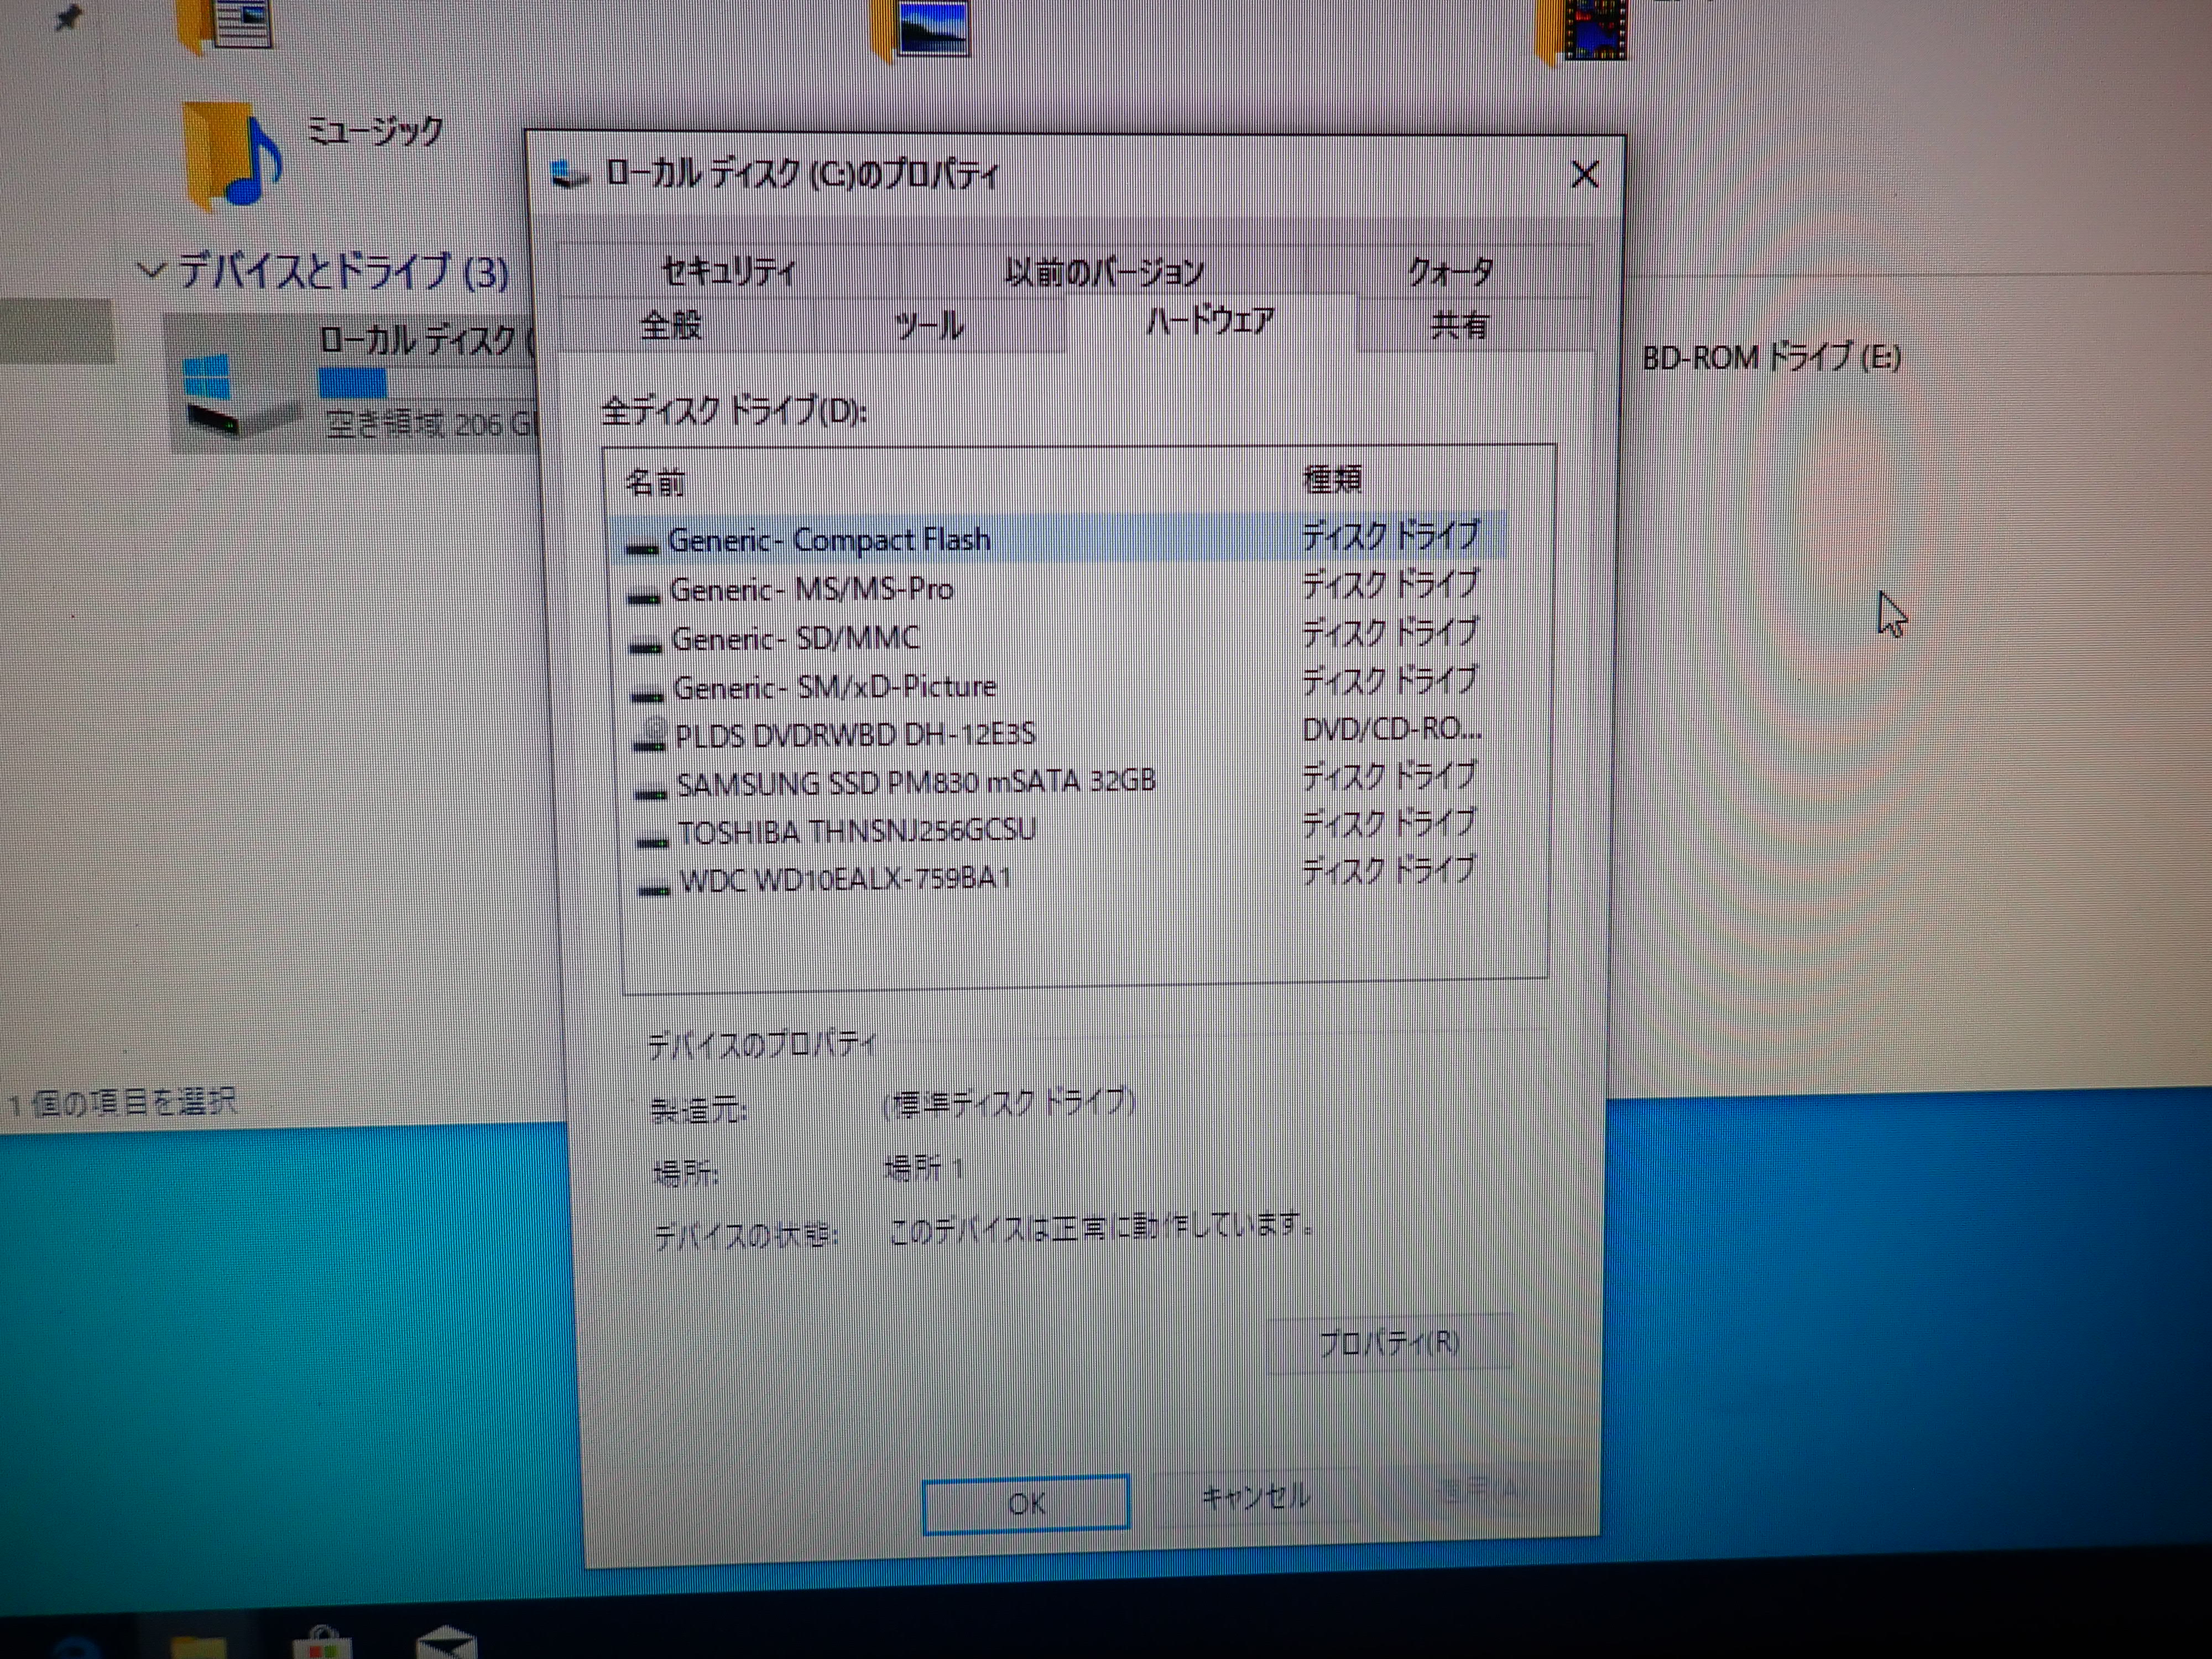Open the documents folder icon in Explorer
Image resolution: width=2212 pixels, height=1659 pixels.
coord(226,26)
